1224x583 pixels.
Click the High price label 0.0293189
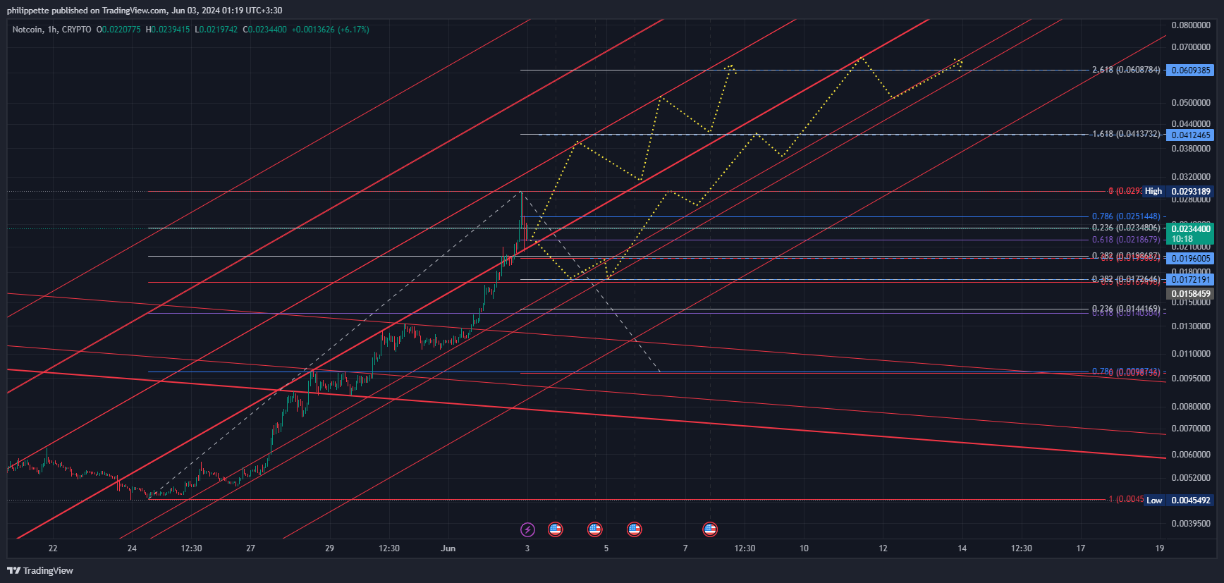tap(1190, 192)
